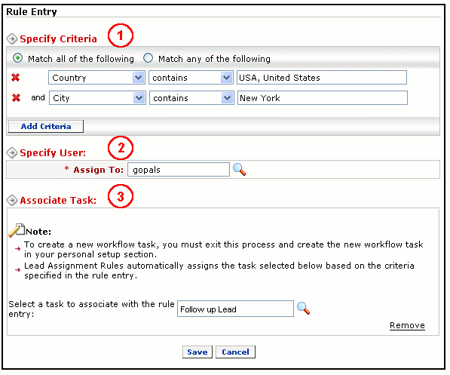
Task: Cancel the rule entry
Action: pos(235,352)
